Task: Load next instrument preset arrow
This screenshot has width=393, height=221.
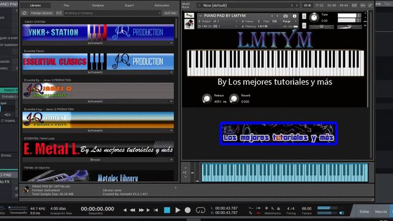Action: tap(277, 16)
